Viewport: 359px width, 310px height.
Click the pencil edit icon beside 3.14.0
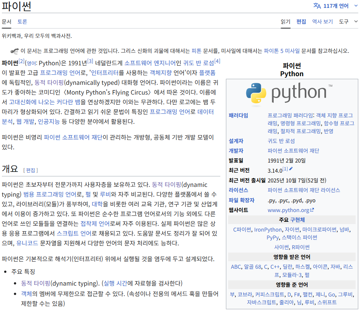[291, 169]
